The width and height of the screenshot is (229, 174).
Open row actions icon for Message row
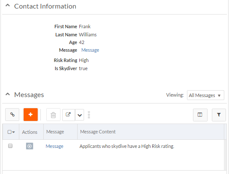pos(30,146)
